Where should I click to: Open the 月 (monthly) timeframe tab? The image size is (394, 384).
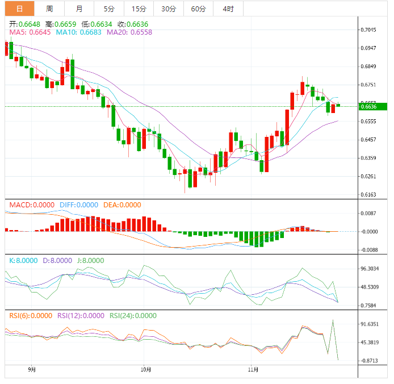79,9
